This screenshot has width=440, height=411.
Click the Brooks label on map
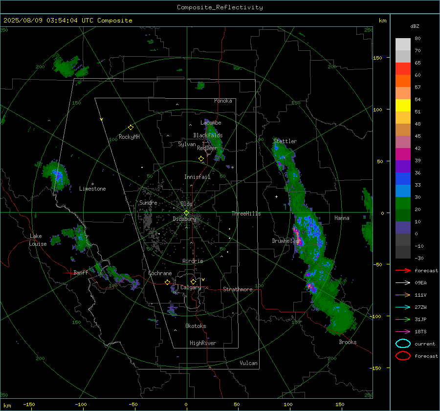point(348,342)
